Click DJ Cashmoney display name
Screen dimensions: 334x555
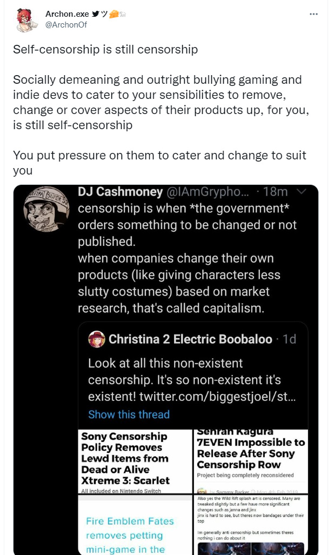[x=121, y=191]
